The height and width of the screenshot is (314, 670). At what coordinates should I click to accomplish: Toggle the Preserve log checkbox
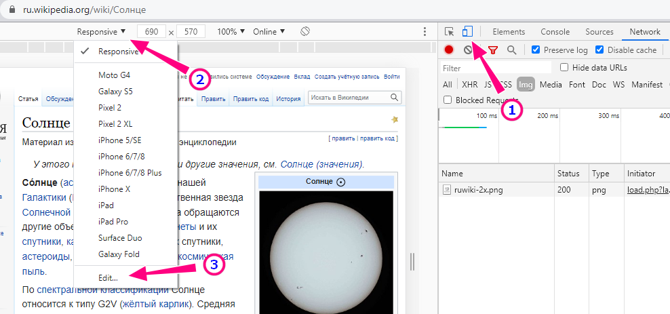point(536,50)
